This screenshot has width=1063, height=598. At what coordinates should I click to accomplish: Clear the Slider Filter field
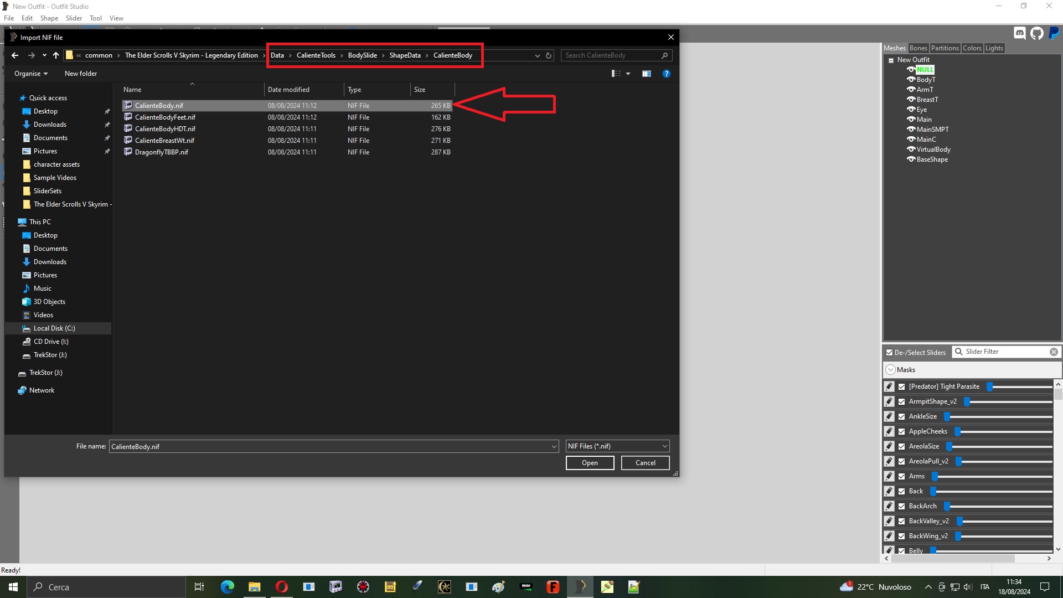pyautogui.click(x=1054, y=352)
